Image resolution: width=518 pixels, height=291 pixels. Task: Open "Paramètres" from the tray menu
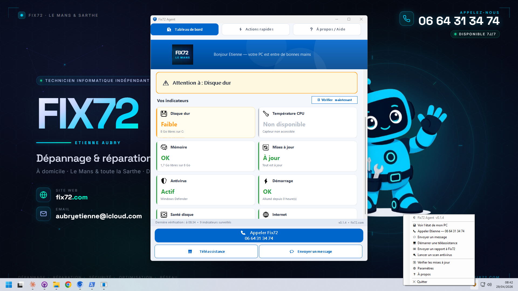click(439, 268)
